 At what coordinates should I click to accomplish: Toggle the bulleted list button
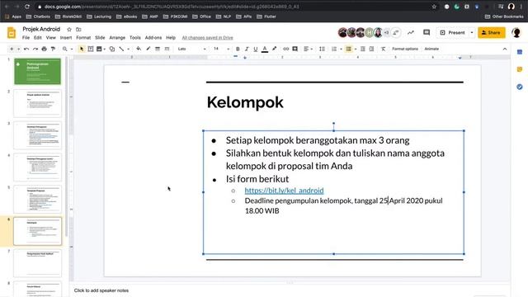coord(348,49)
